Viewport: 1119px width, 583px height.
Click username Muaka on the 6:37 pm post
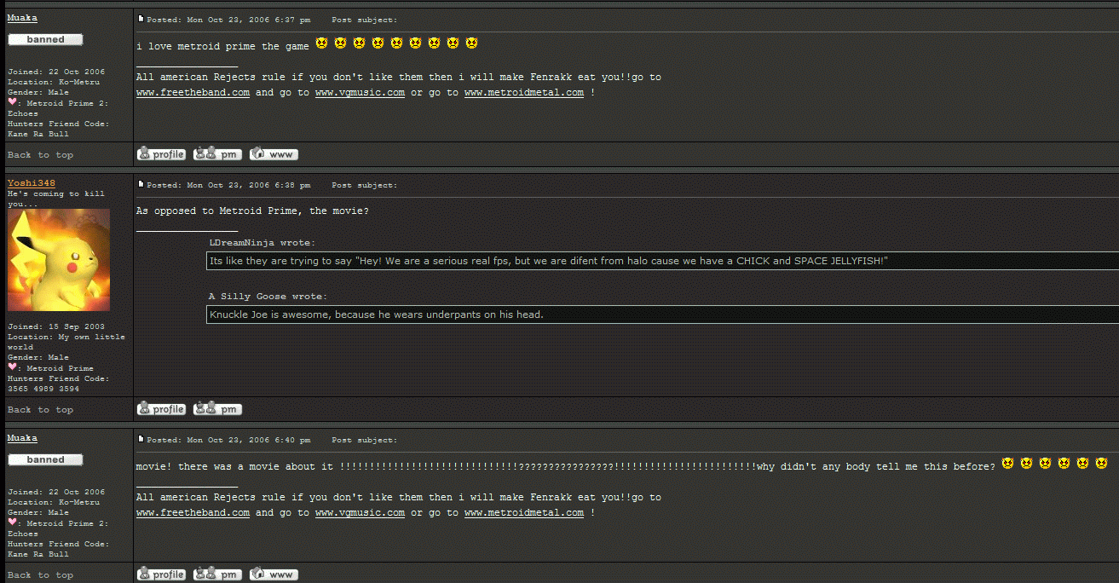point(22,18)
